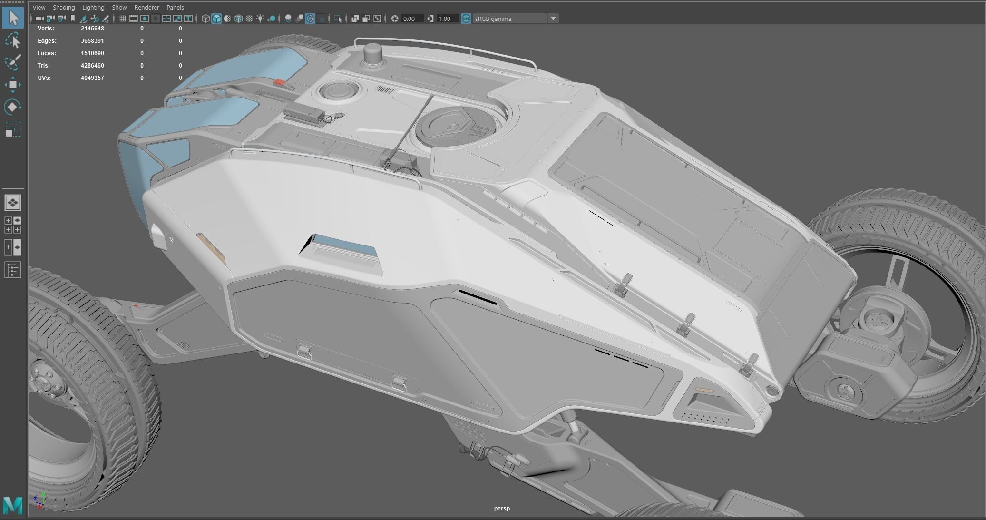Screen dimensions: 986x520
Task: Select the arrow Select tool
Action: click(13, 18)
